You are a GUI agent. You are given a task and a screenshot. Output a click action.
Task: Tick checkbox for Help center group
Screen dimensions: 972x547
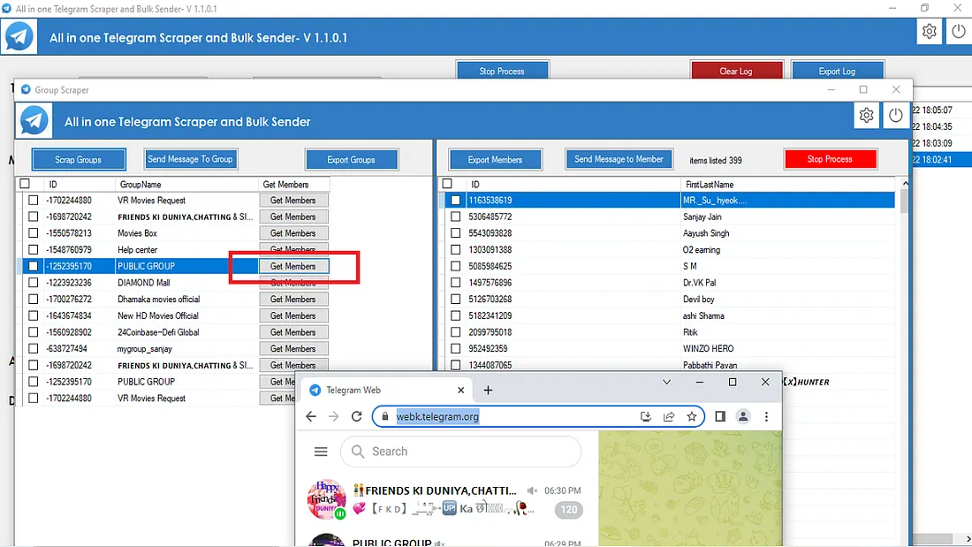pos(34,249)
